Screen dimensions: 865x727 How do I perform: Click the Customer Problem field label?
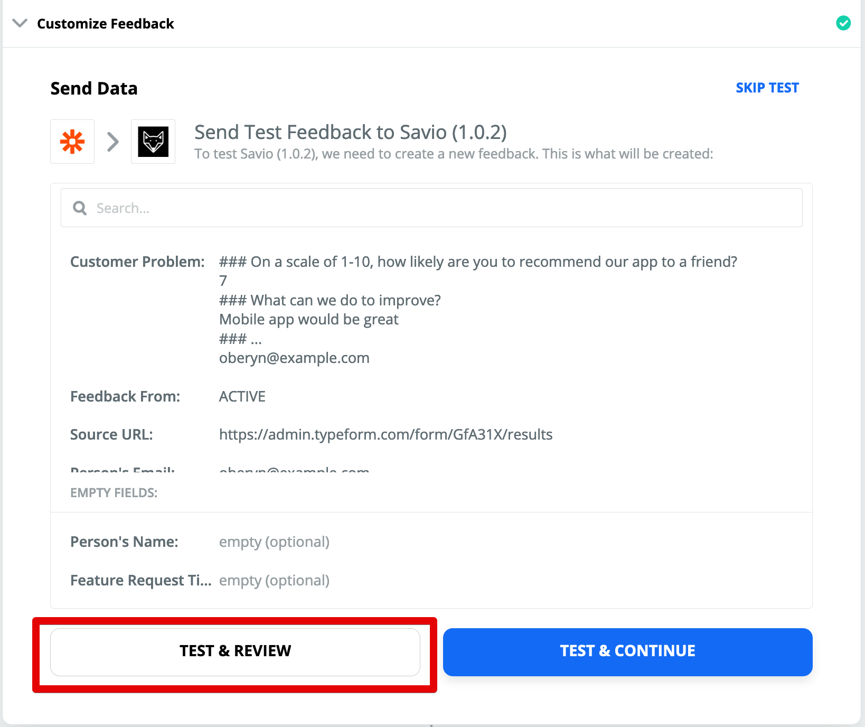(137, 262)
